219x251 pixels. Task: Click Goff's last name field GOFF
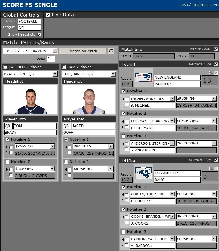point(89,133)
